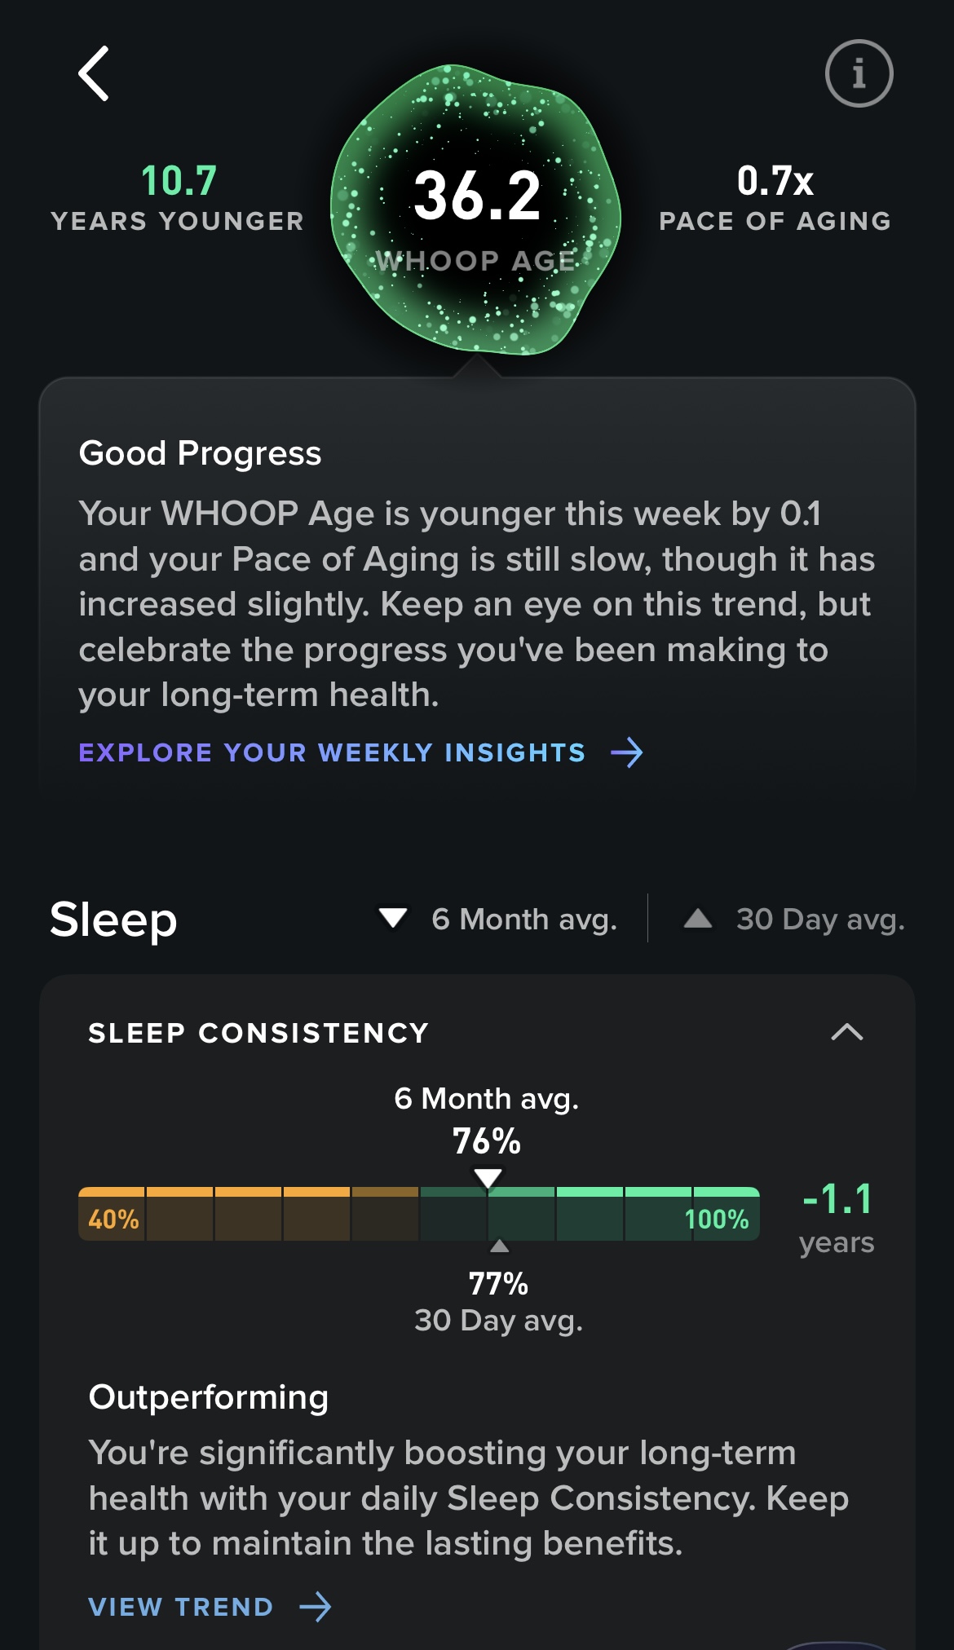Tap the 0.7x Pace of Aging stat
This screenshot has height=1650, width=954.
coord(775,198)
